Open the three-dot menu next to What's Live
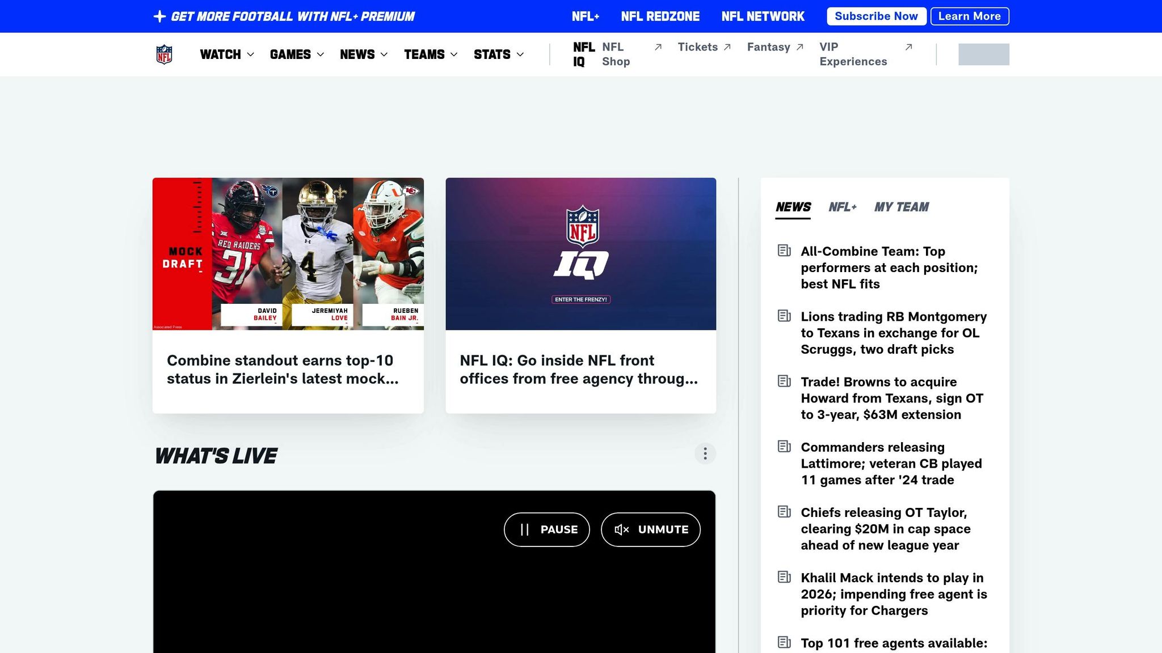The height and width of the screenshot is (653, 1162). click(705, 454)
